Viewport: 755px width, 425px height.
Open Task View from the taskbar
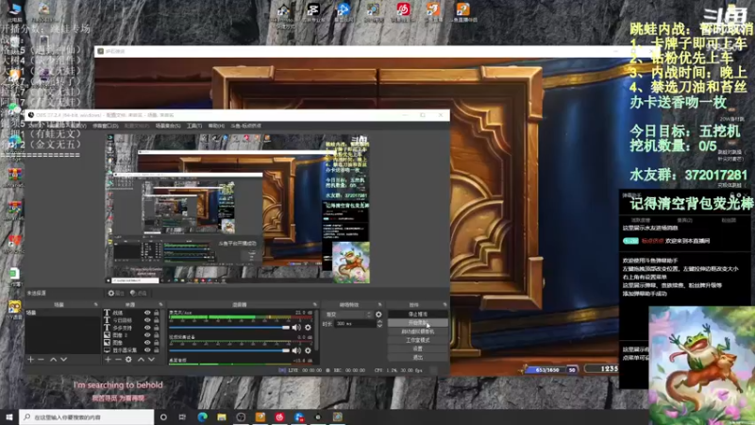pos(182,416)
